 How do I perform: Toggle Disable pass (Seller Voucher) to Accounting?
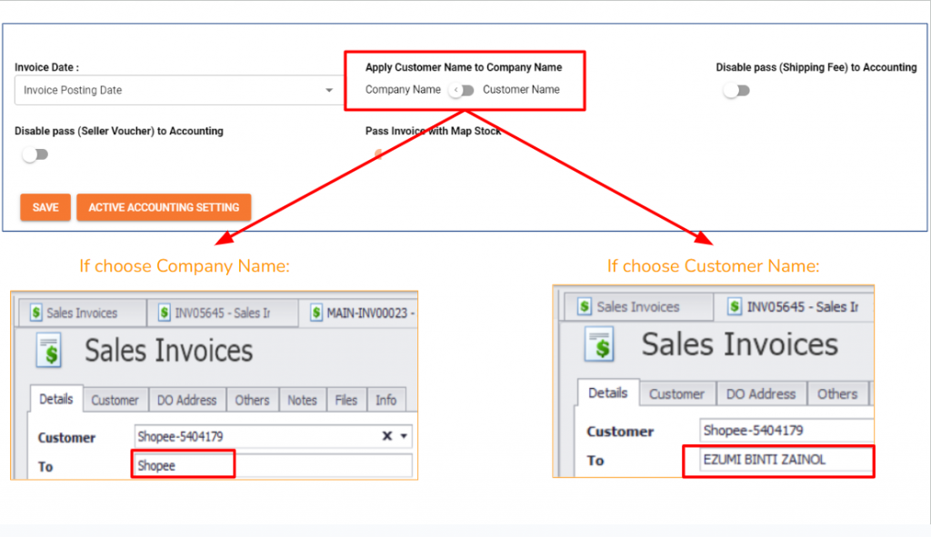(35, 154)
